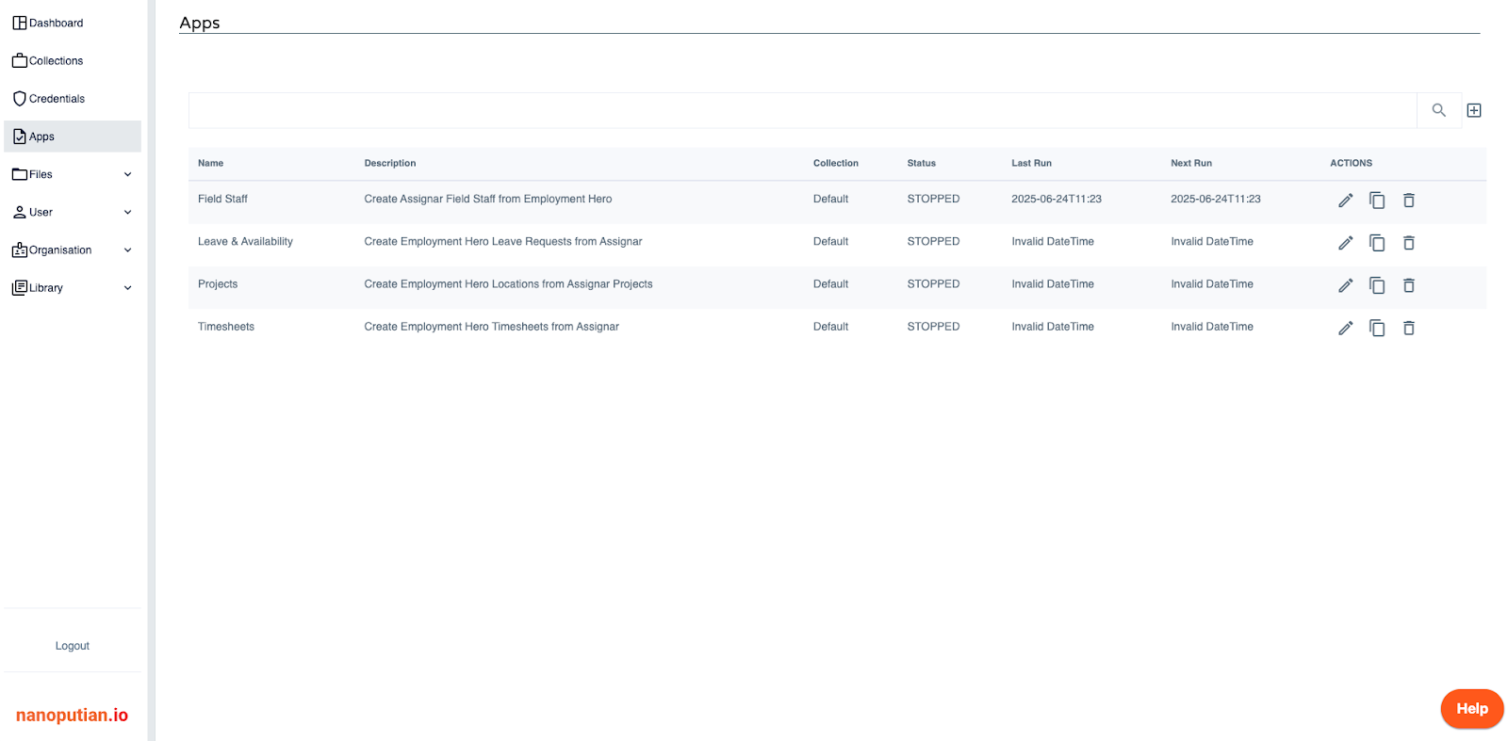This screenshot has width=1508, height=741.
Task: Delete the Field Staff app
Action: (1409, 200)
